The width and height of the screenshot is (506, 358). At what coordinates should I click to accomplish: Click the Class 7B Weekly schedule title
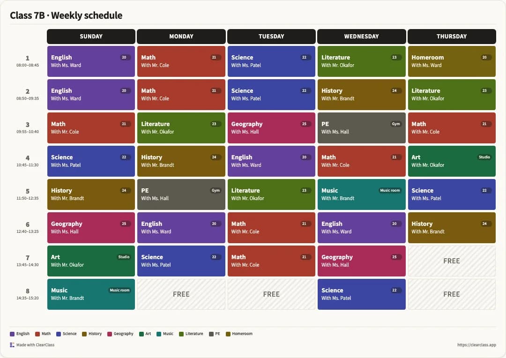[x=66, y=15]
